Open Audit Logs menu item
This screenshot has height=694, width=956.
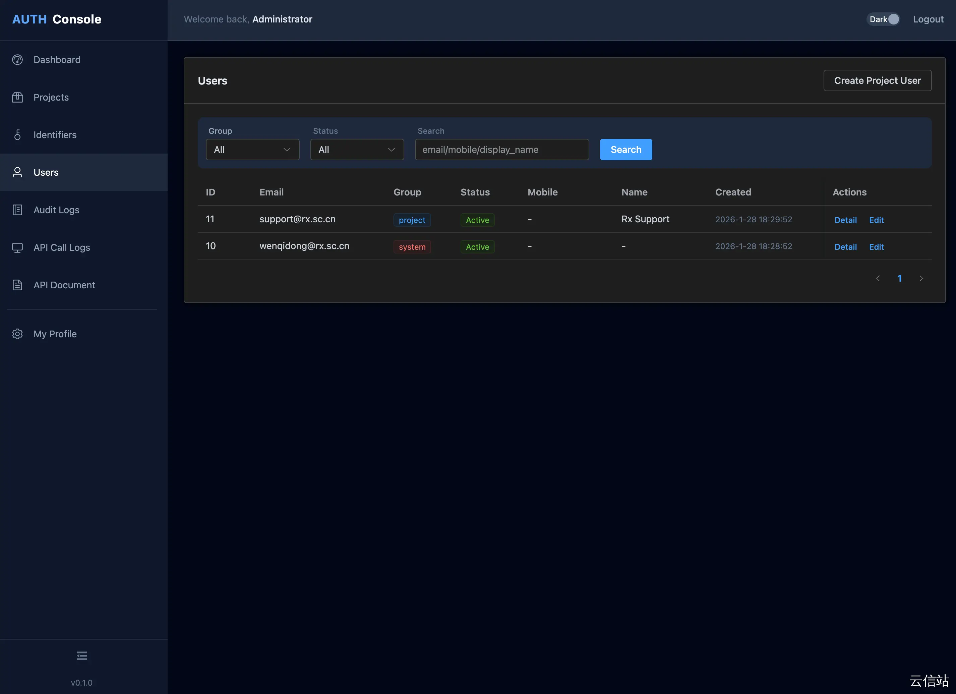click(57, 210)
